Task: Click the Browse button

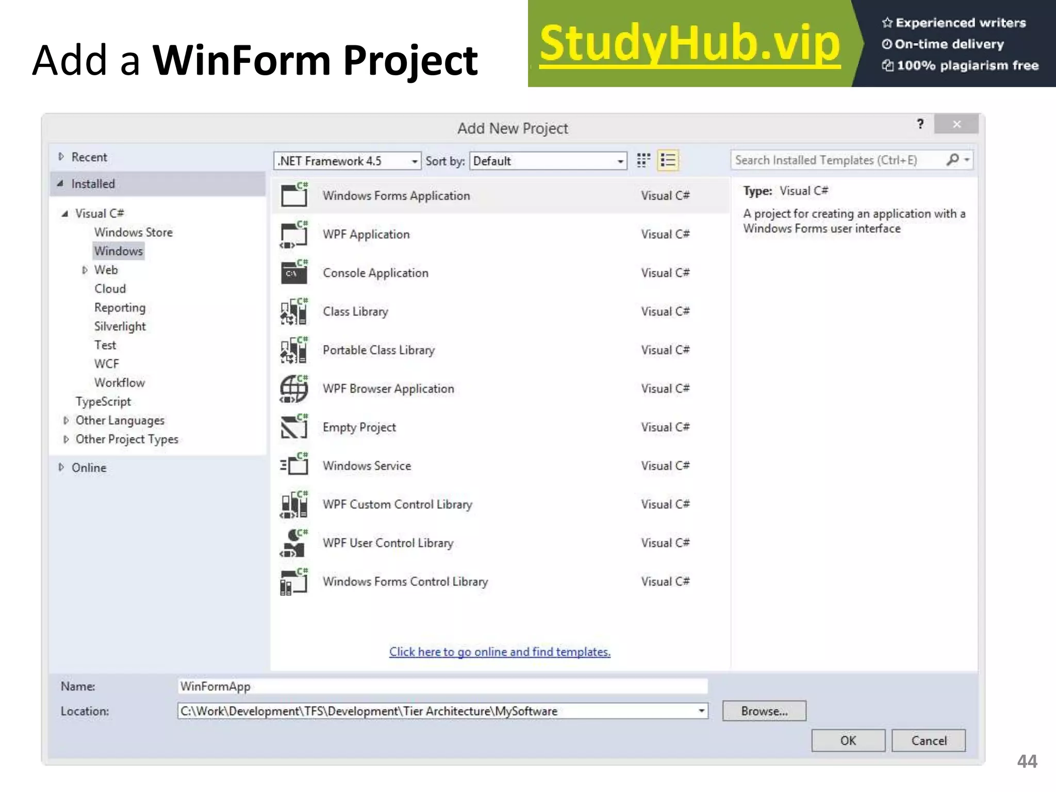Action: [x=764, y=711]
